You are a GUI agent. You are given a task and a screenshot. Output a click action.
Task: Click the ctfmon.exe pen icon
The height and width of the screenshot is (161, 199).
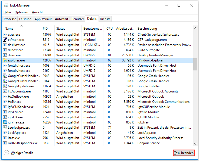coord(5,40)
